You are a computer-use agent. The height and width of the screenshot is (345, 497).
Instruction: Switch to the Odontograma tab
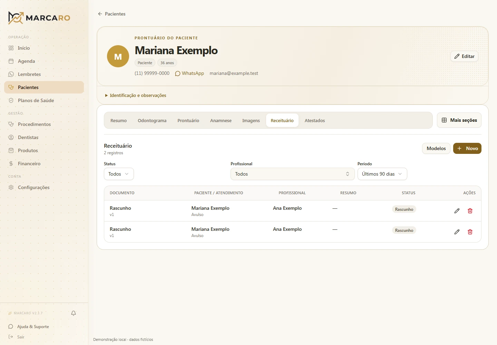pos(152,120)
